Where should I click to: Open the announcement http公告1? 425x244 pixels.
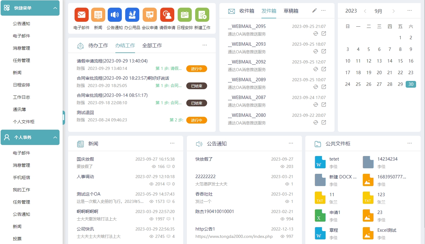205,229
